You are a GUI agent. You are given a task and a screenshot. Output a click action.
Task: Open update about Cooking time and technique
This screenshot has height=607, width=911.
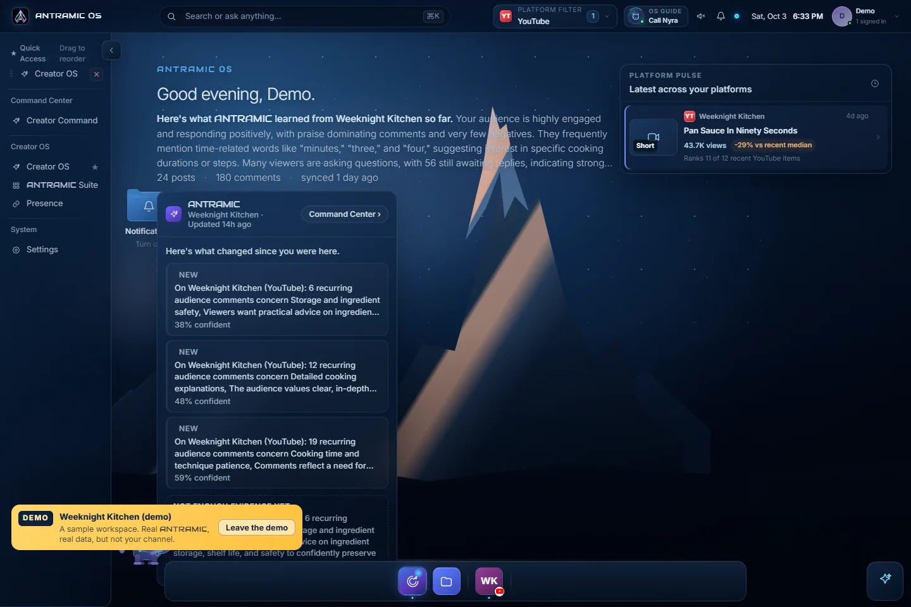coord(277,453)
